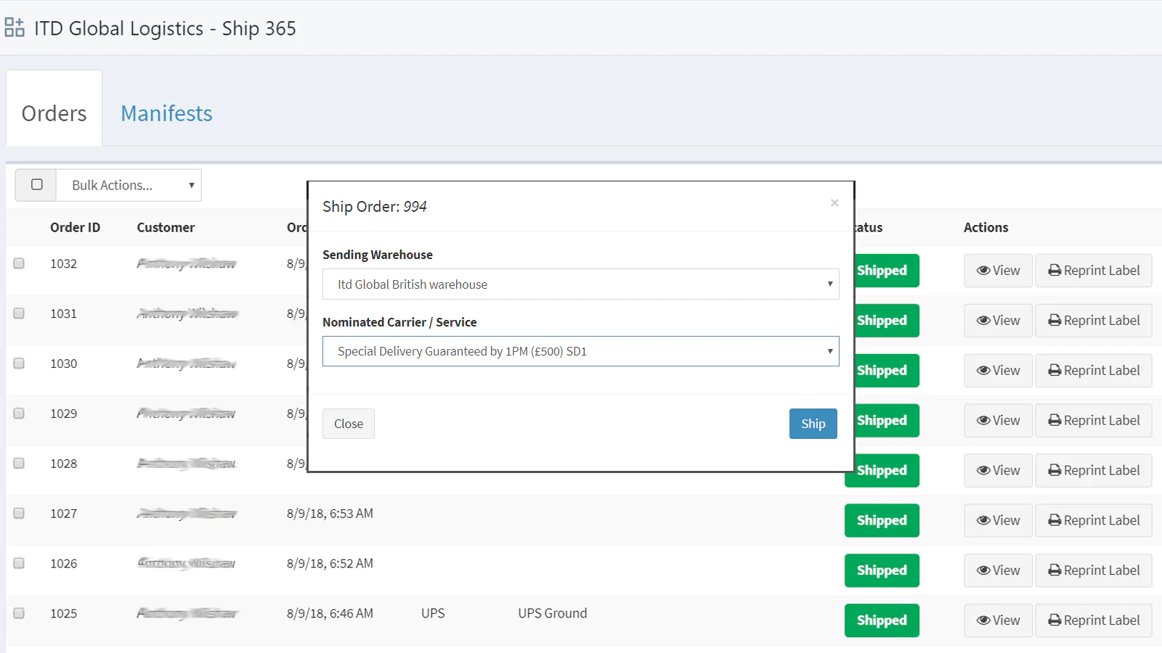Tick the checkbox for order 1032
Viewport: 1162px width, 653px height.
tap(19, 263)
